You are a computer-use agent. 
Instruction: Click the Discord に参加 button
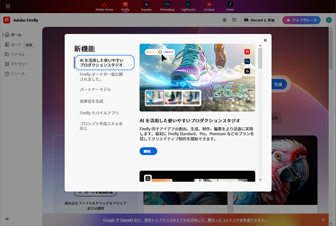(x=259, y=20)
